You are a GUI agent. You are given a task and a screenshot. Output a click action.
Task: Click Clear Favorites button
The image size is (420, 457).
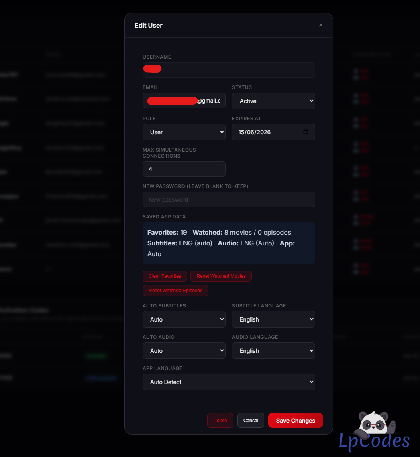point(165,276)
